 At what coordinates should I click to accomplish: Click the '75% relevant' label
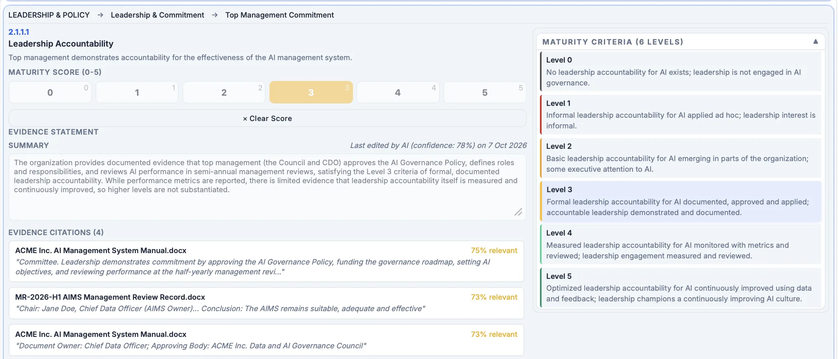click(x=494, y=251)
